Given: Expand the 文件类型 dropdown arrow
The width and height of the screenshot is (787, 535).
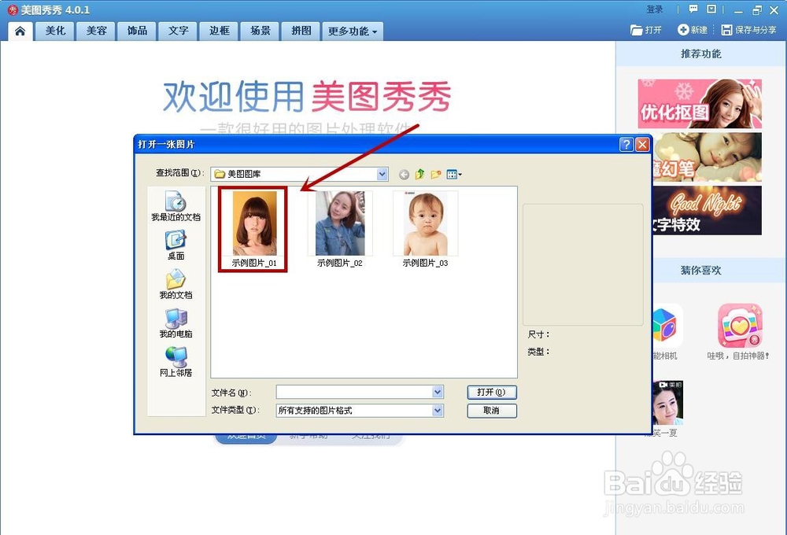Looking at the screenshot, I should (438, 411).
